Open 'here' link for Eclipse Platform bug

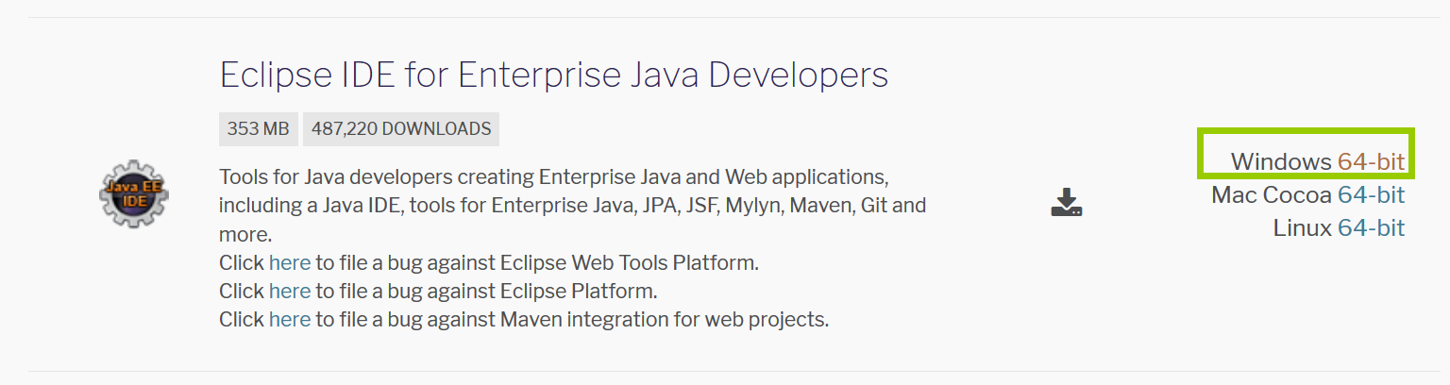pyautogui.click(x=290, y=291)
